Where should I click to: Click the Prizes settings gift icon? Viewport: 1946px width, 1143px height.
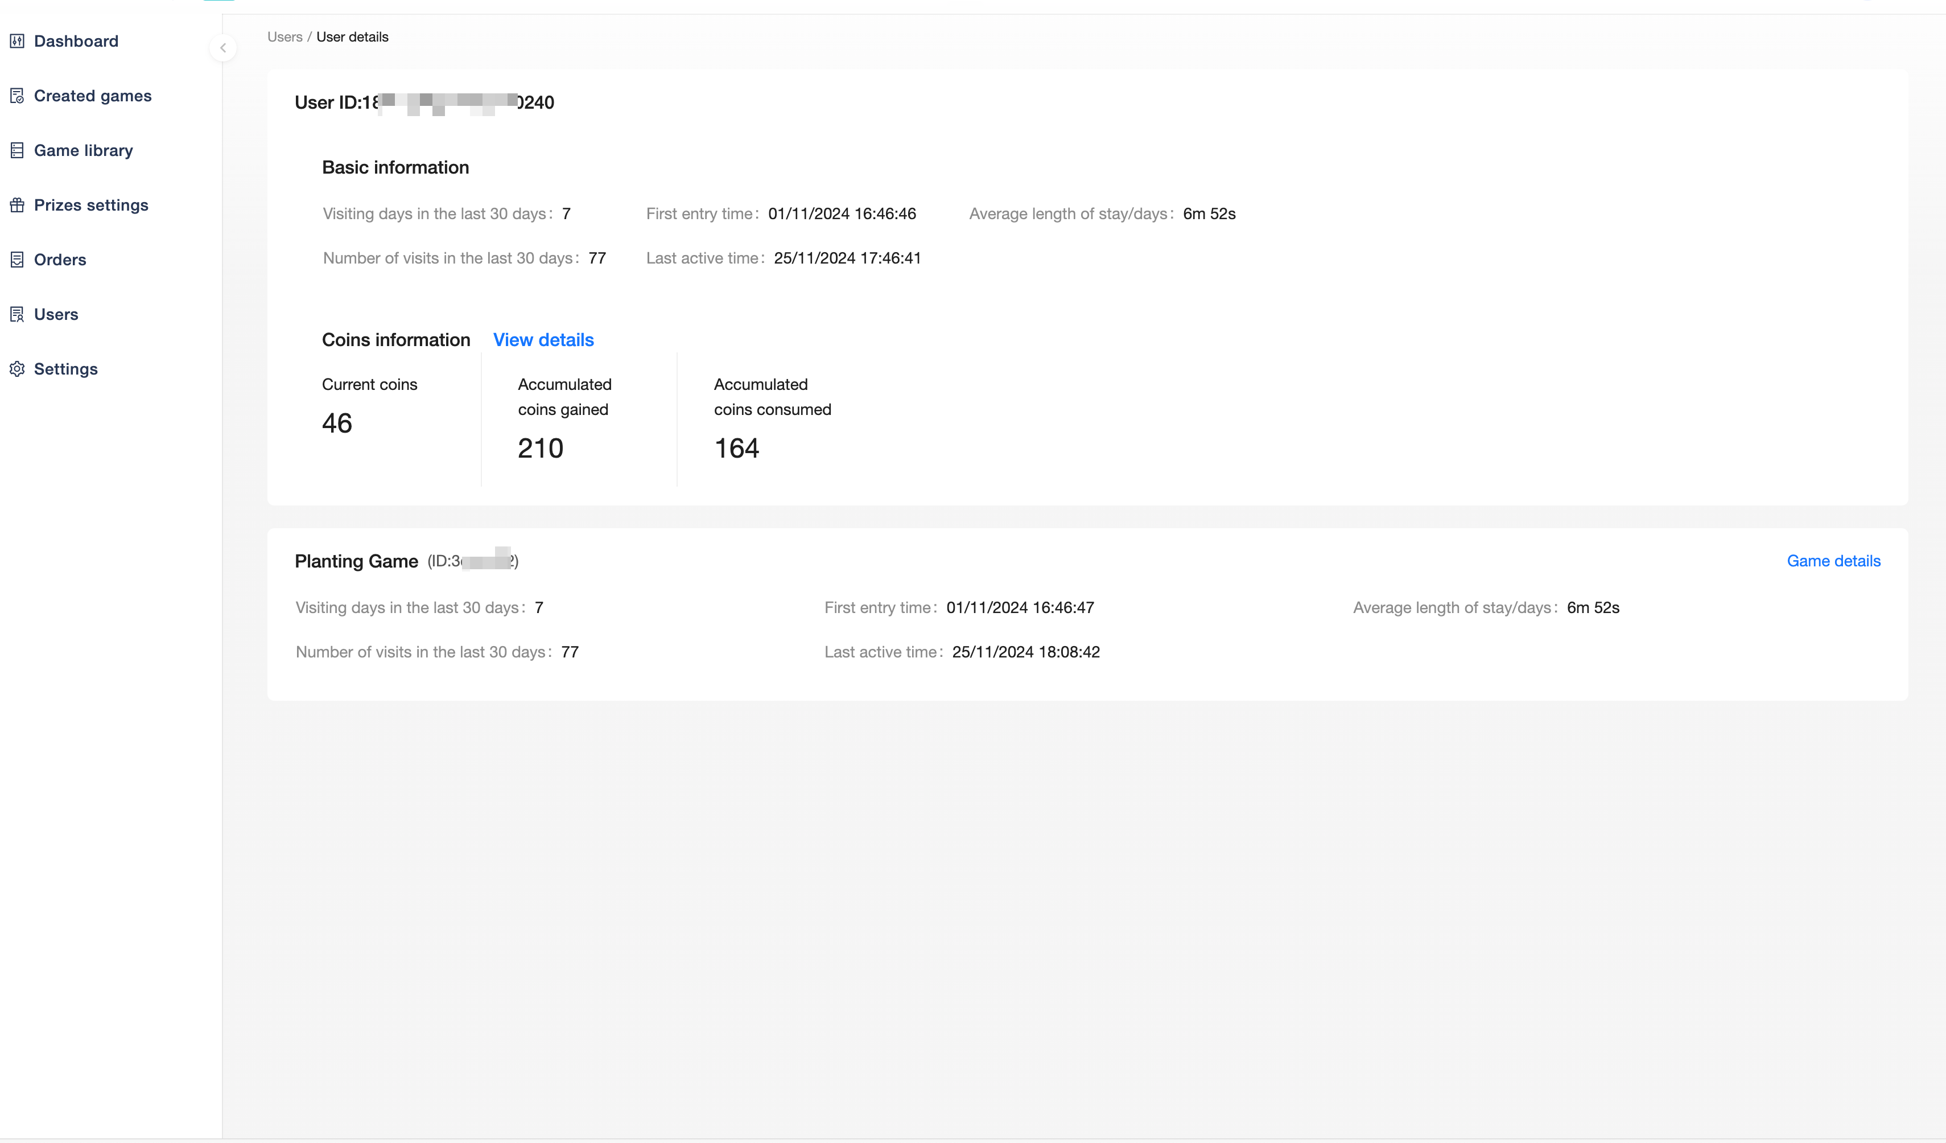click(17, 205)
